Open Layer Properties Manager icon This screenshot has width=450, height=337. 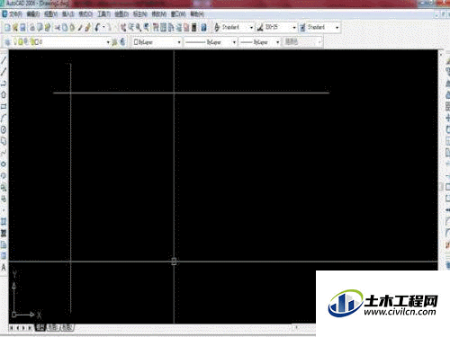click(x=7, y=42)
